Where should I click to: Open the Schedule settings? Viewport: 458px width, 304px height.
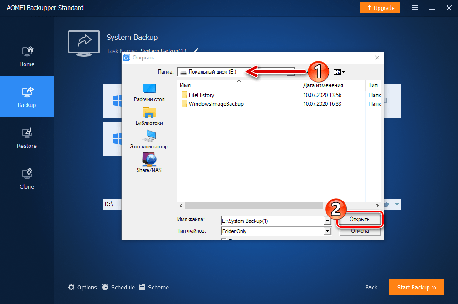pos(118,287)
